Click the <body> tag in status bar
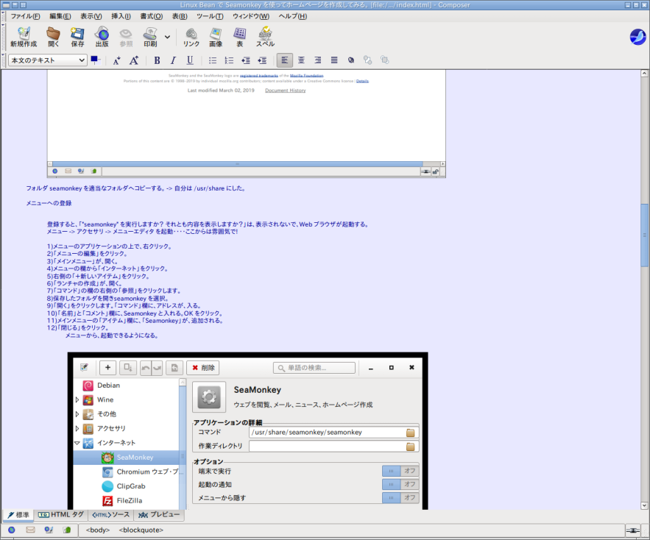Viewport: 650px width, 540px height. click(x=97, y=530)
